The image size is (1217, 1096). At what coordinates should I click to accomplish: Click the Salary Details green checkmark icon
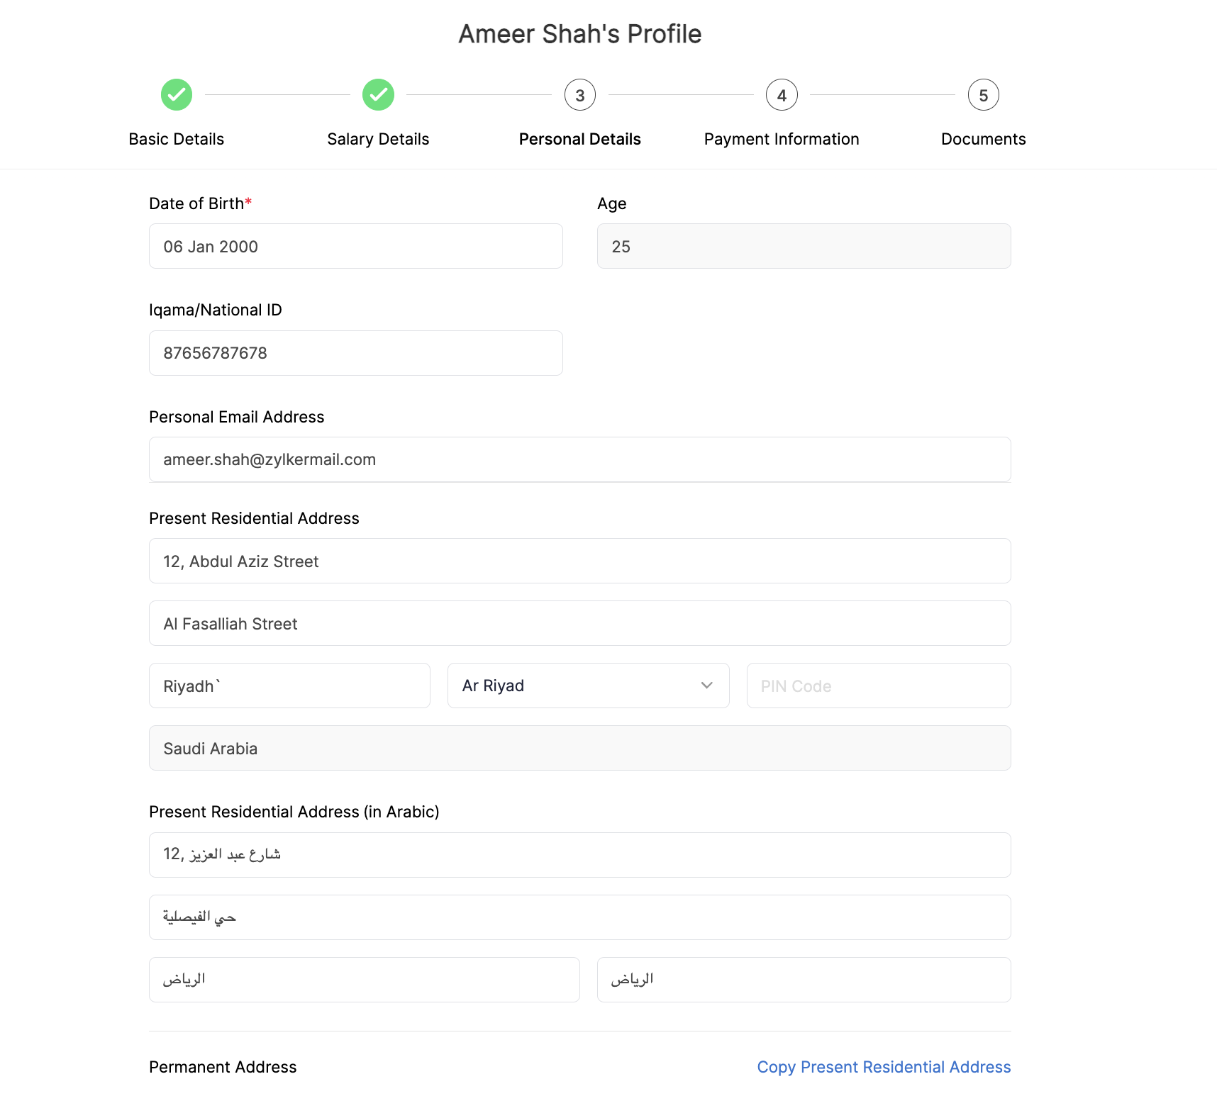[x=378, y=94]
